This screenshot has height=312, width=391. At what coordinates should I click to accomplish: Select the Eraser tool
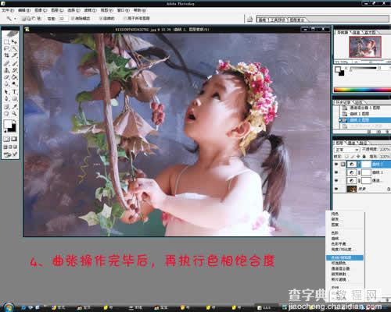7,77
